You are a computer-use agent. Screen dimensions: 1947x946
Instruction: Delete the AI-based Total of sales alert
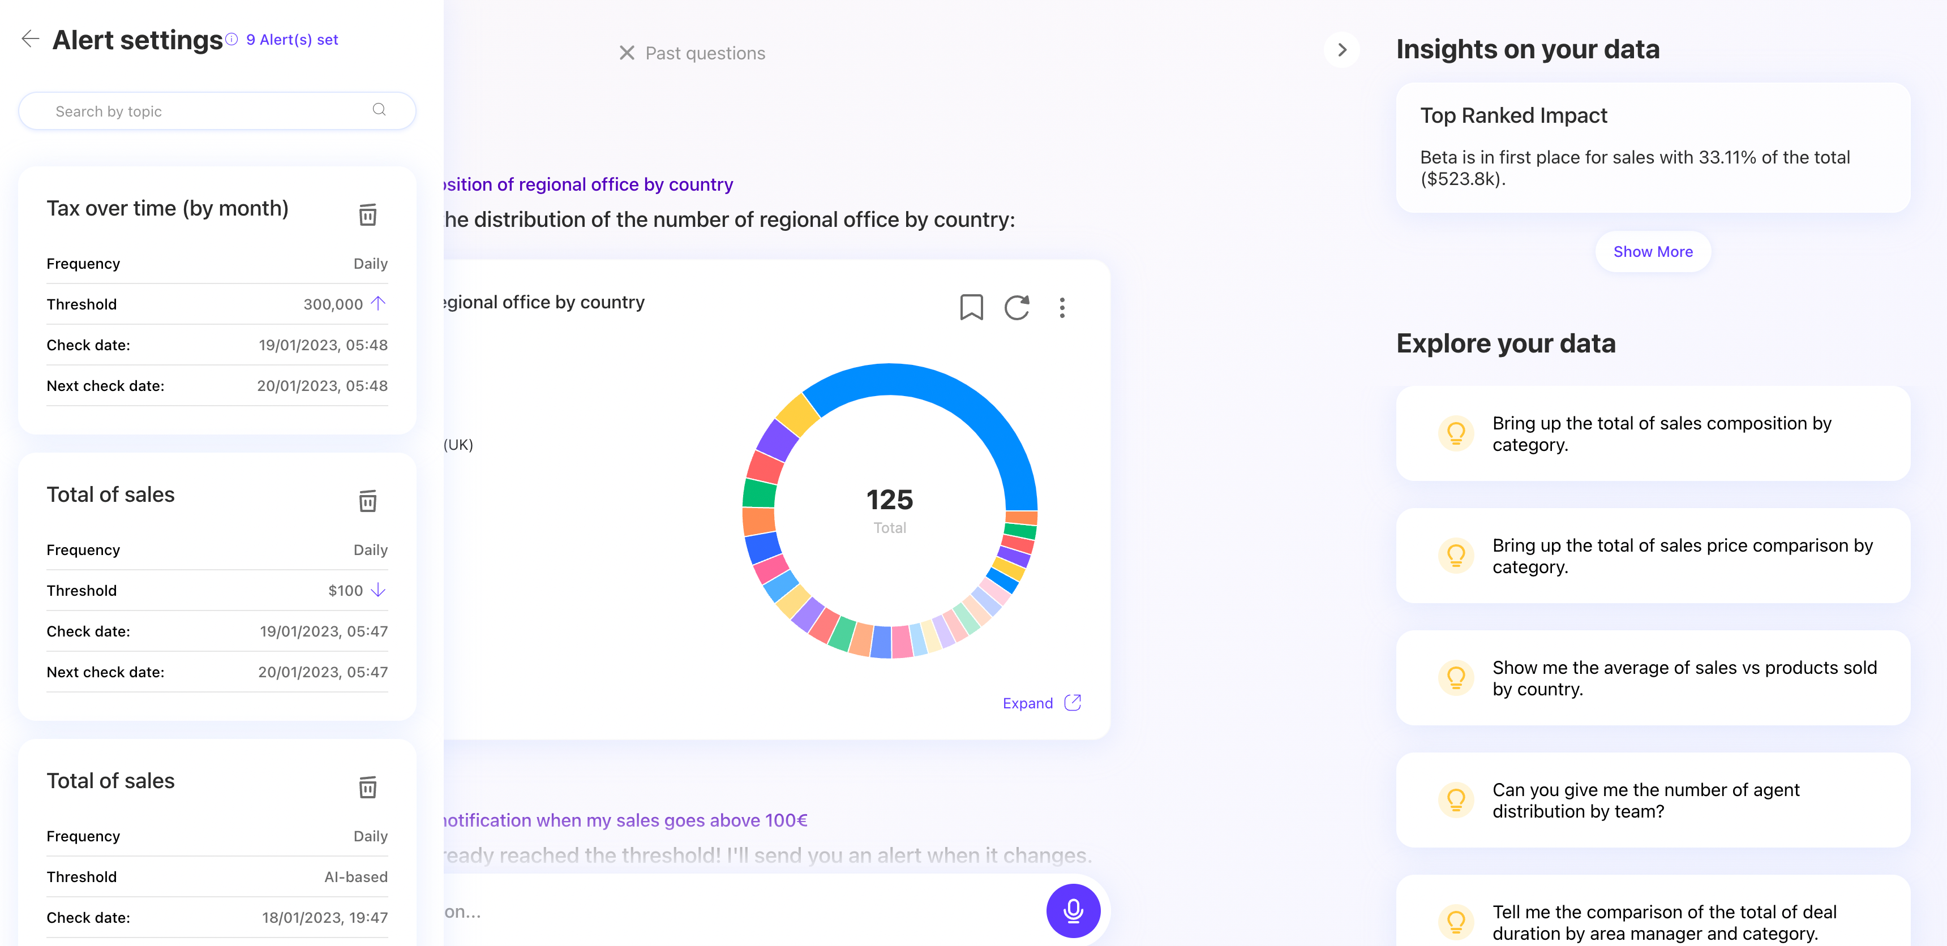click(367, 788)
